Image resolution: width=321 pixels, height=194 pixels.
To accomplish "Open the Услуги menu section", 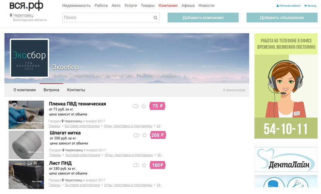I will pyautogui.click(x=131, y=5).
